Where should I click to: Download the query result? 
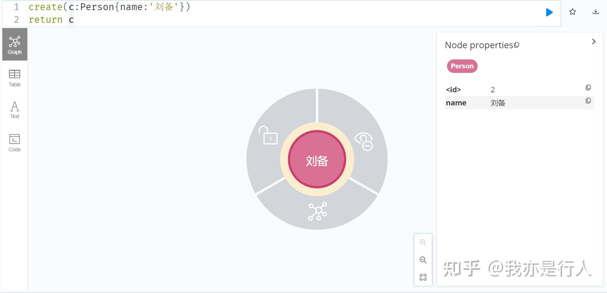595,12
